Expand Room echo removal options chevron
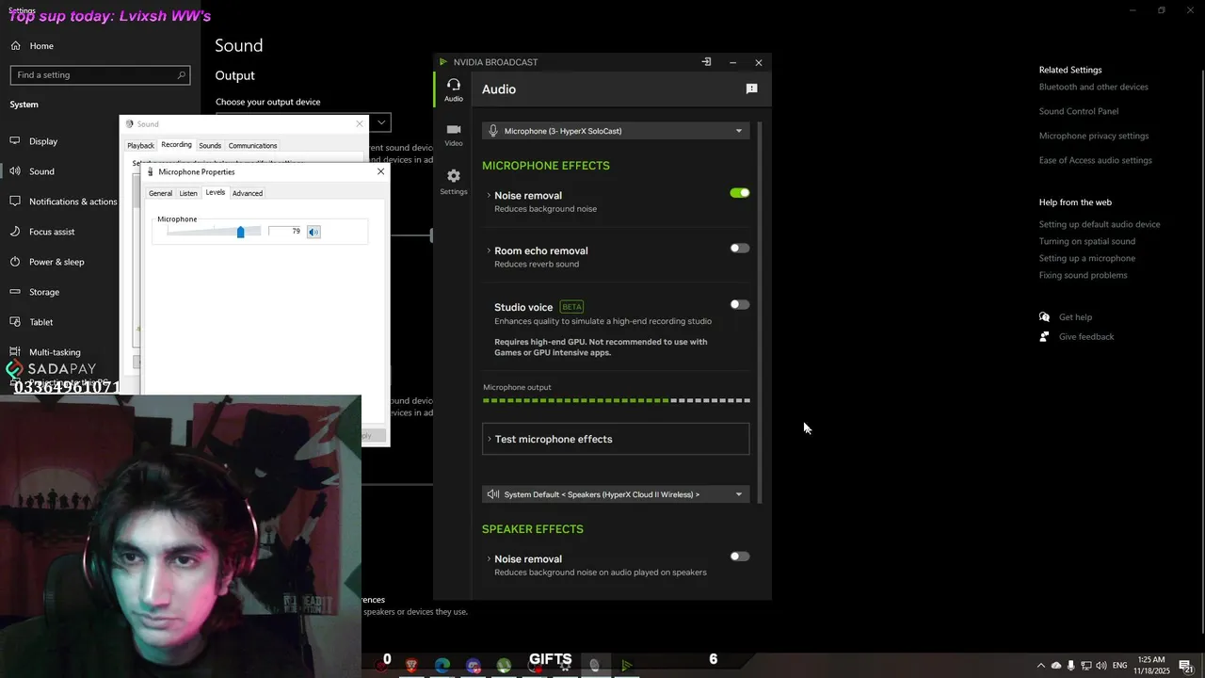 pos(489,250)
